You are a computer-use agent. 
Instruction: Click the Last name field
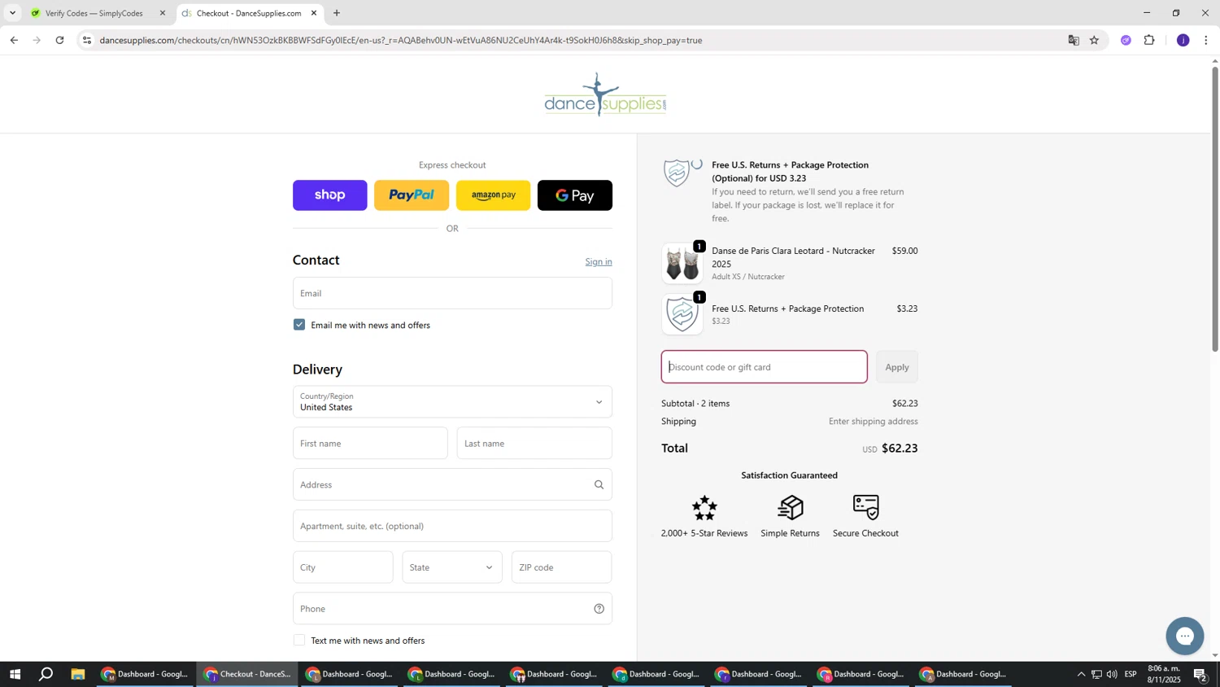(x=534, y=444)
